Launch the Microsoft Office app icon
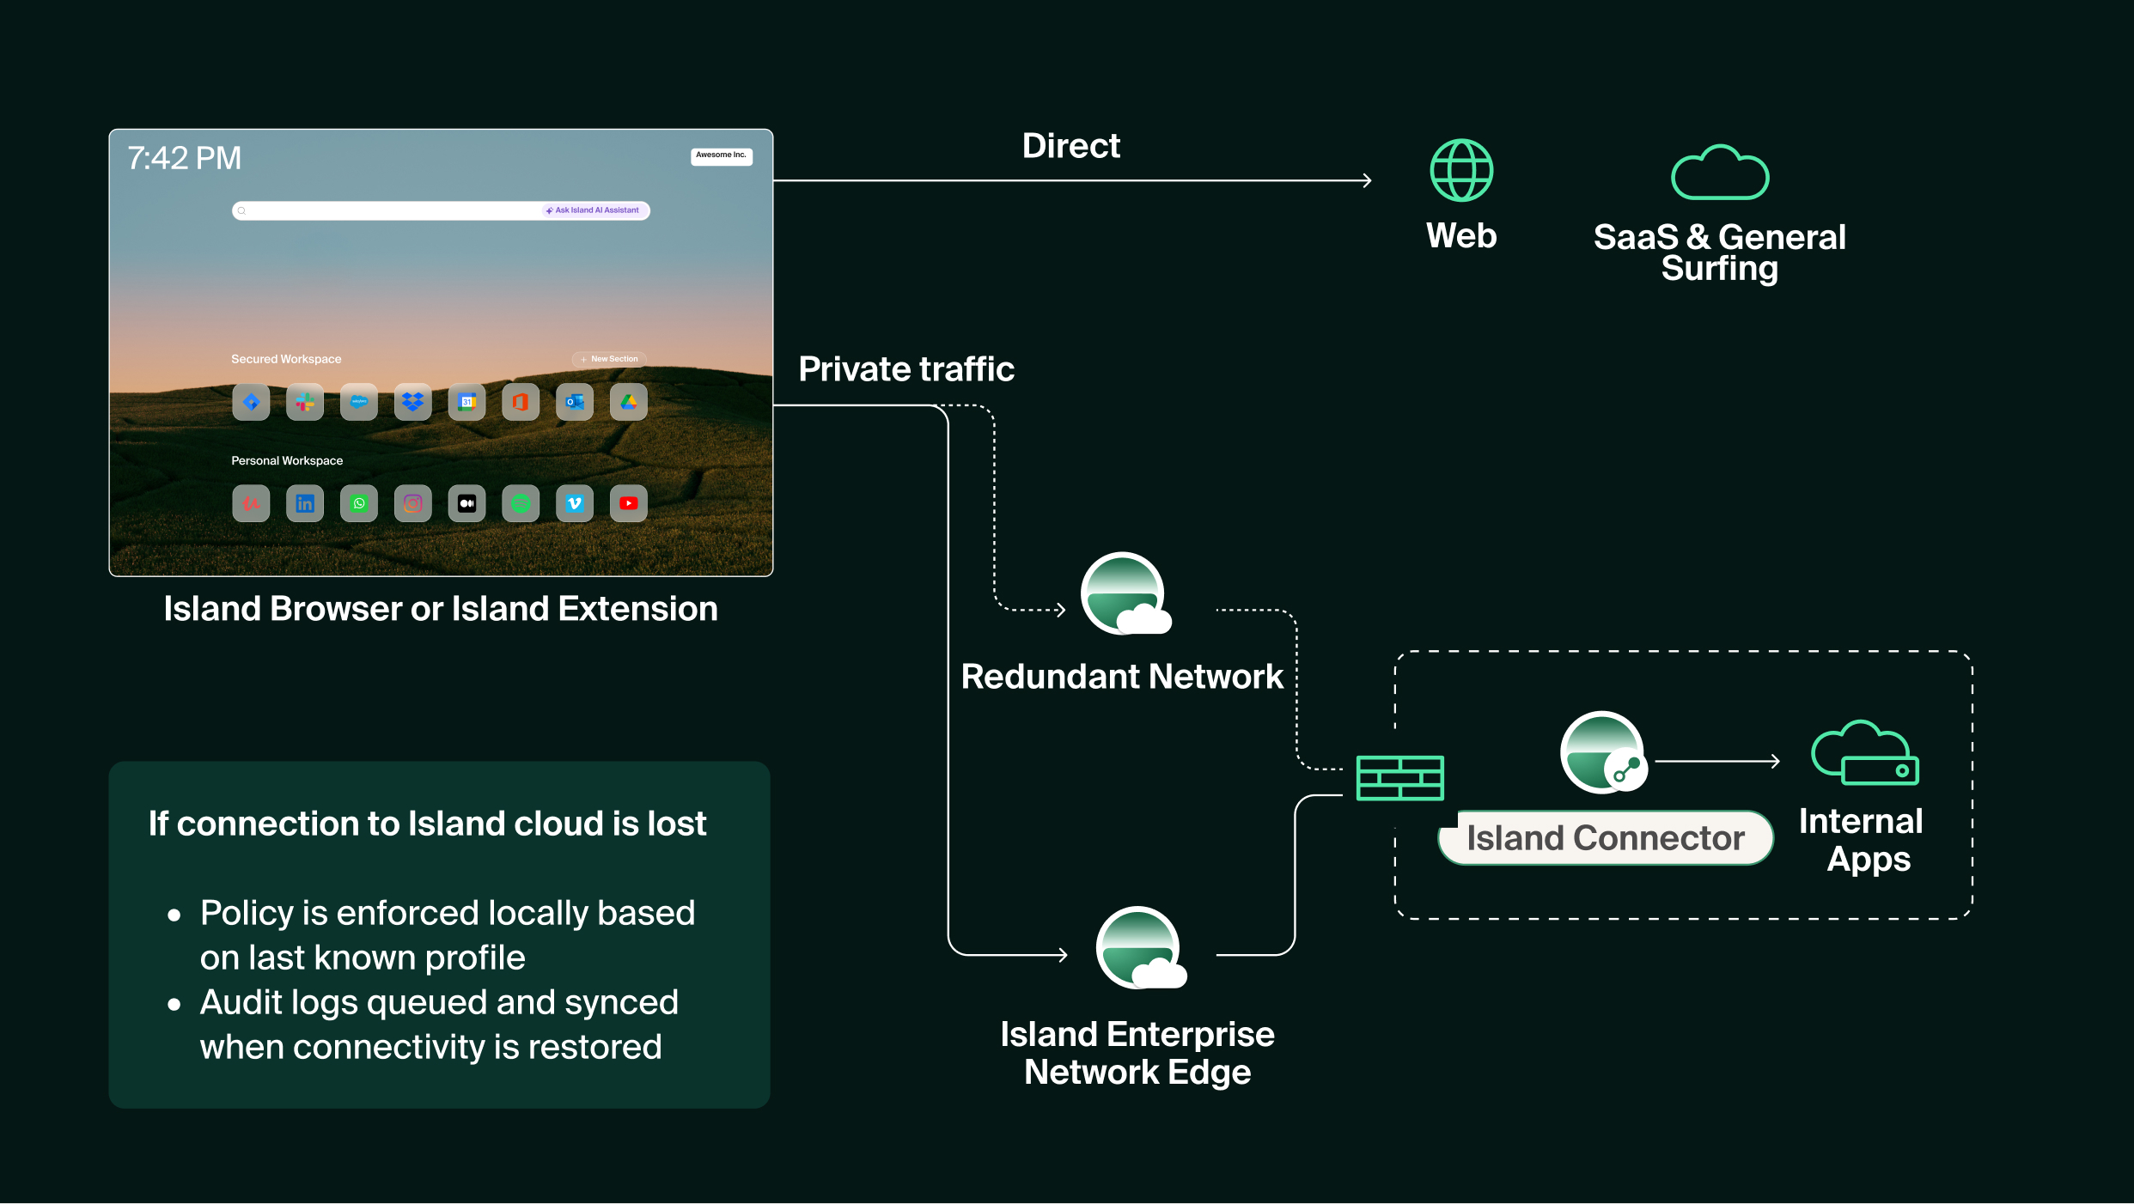 (521, 402)
